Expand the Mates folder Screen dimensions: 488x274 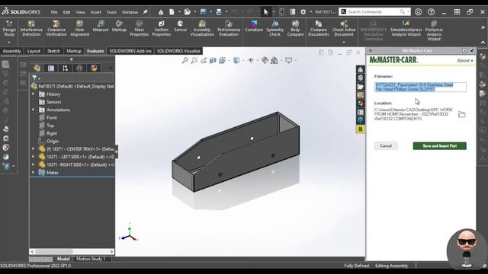point(34,173)
